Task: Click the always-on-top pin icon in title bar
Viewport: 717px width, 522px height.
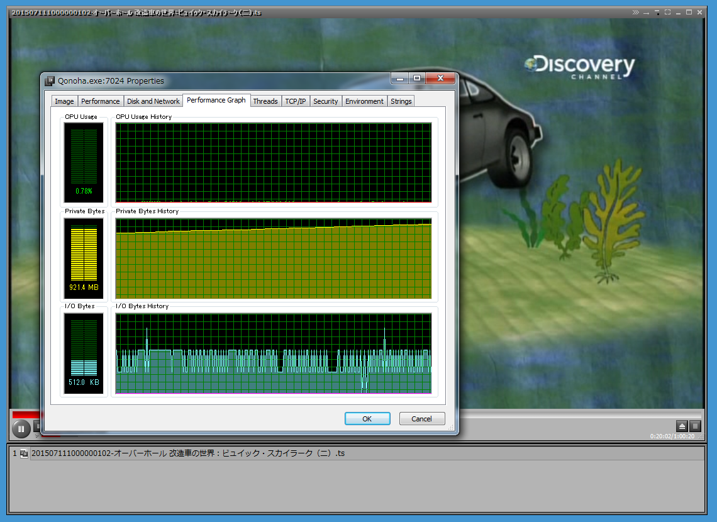Action: tap(657, 13)
